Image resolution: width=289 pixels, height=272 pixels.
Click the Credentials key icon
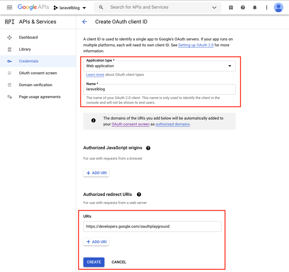pyautogui.click(x=10, y=61)
